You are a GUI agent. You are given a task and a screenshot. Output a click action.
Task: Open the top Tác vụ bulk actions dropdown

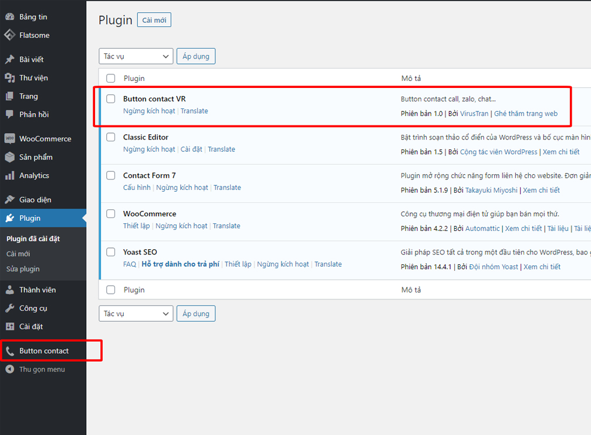(x=136, y=56)
